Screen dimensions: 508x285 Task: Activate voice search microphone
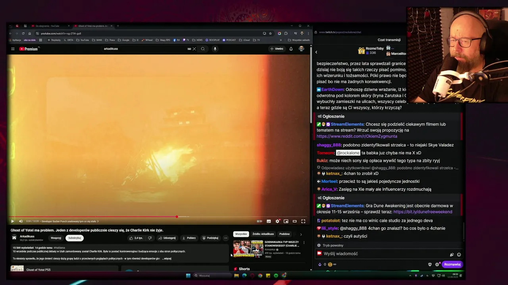click(x=215, y=49)
